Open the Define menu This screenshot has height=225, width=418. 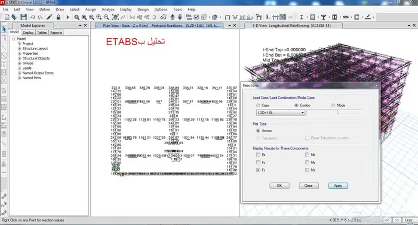coord(45,10)
